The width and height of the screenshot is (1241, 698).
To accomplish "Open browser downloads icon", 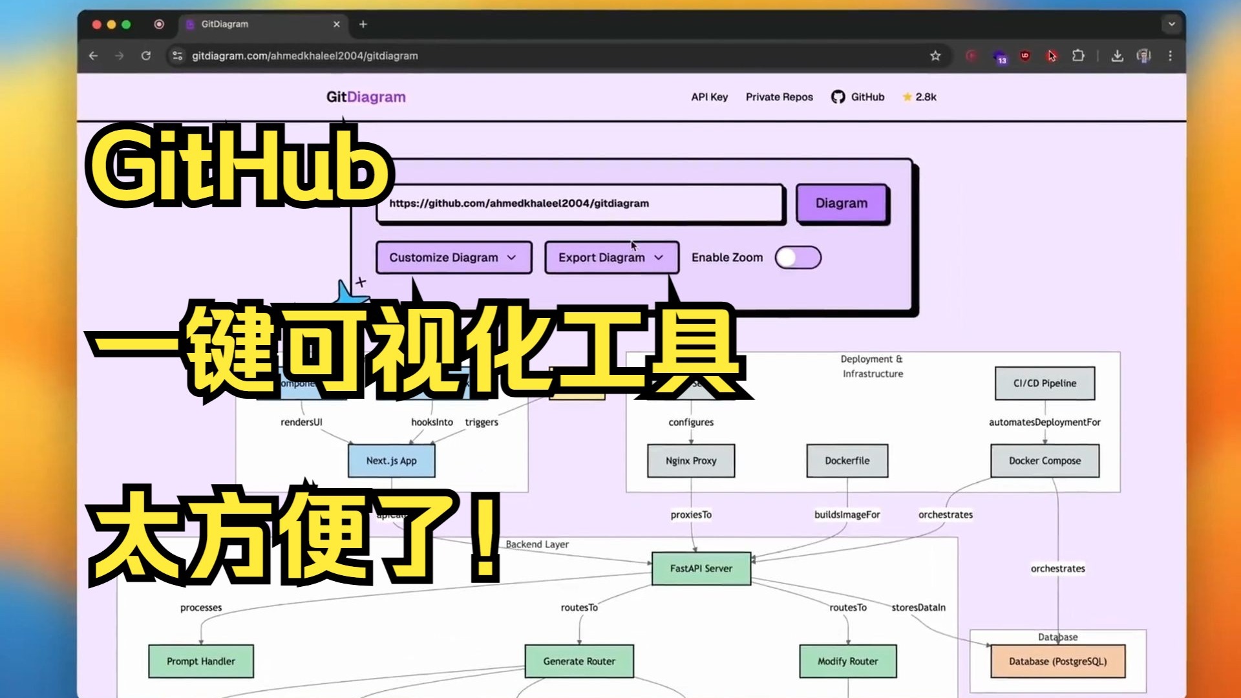I will [x=1117, y=56].
